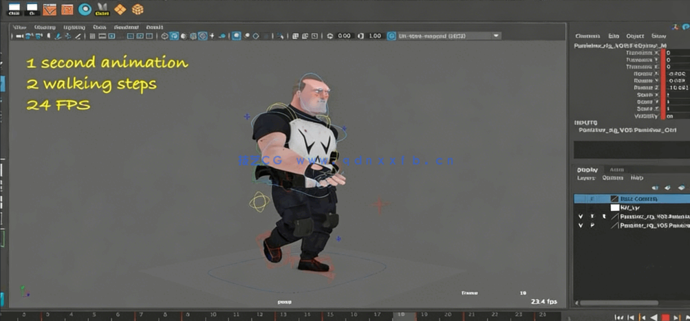Click the yellow-labeled shelf icon
Image resolution: width=690 pixels, height=321 pixels.
pyautogui.click(x=102, y=9)
